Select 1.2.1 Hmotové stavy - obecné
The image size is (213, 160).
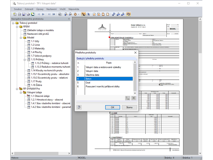[x=47, y=100]
